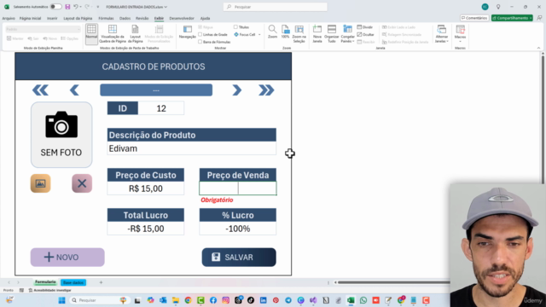
Task: Set zoom to 100%
Action: click(285, 32)
